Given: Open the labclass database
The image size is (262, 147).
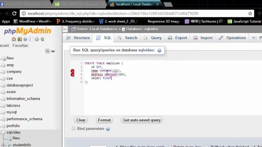Looking at the screenshot, I should click(x=13, y=105).
